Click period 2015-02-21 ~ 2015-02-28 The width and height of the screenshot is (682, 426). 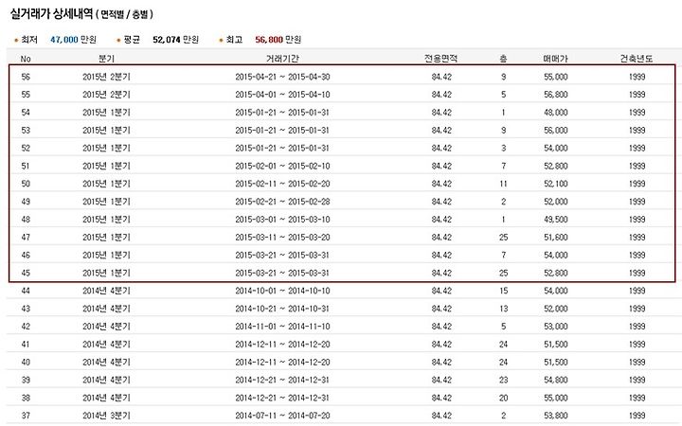point(282,202)
